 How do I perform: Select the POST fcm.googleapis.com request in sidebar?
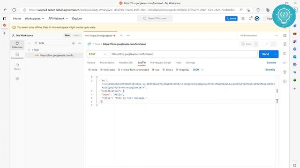(x=54, y=55)
